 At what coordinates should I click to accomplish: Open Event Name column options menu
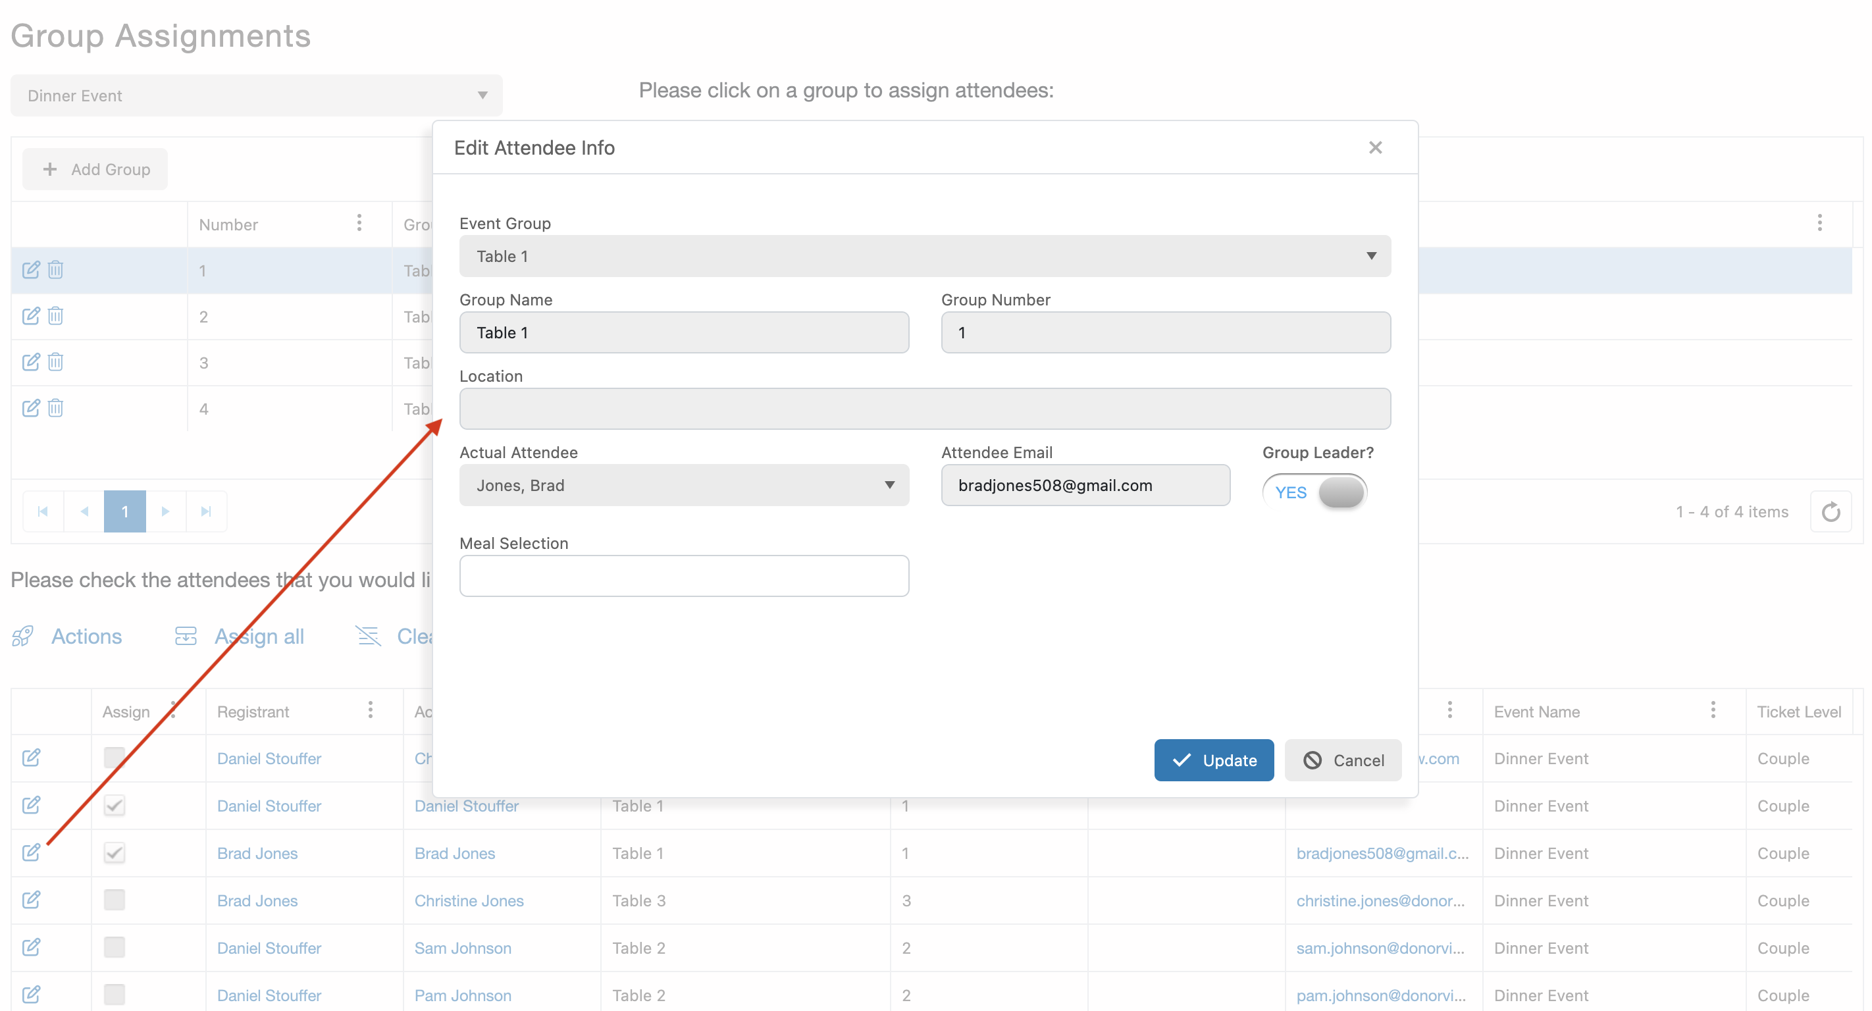pyautogui.click(x=1713, y=710)
